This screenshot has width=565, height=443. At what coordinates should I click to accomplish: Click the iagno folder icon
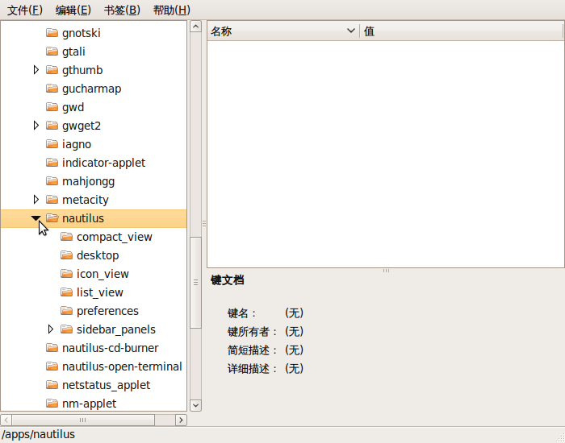point(52,144)
